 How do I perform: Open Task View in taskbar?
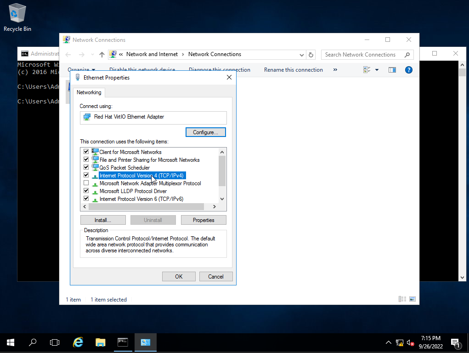click(55, 342)
